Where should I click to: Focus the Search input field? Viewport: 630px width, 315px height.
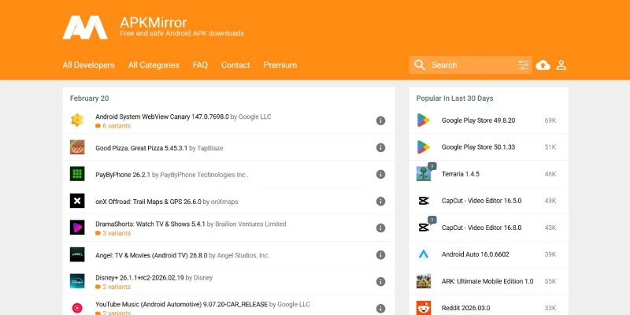(472, 65)
